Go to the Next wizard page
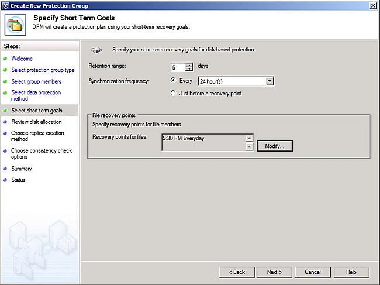 pos(274,272)
